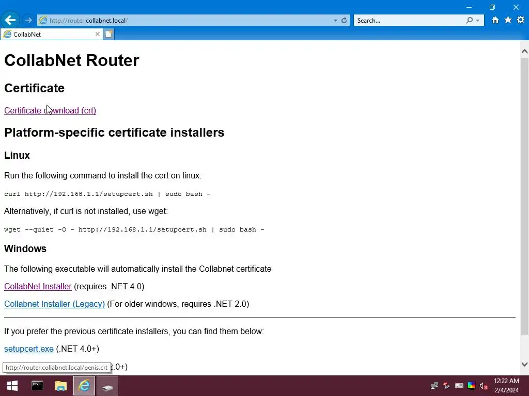This screenshot has width=529, height=396.
Task: Click the CollabNet Router page title
Action: click(71, 60)
